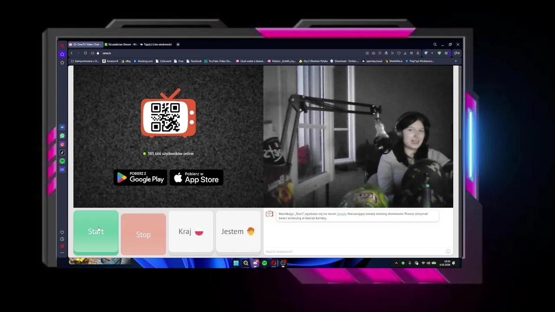Open the Cdiscount bookmark
Image resolution: width=555 pixels, height=312 pixels.
[x=163, y=61]
